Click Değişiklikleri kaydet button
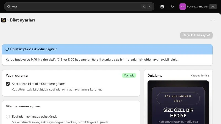221x124 pixels. click(196, 35)
